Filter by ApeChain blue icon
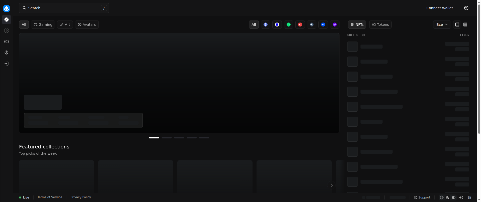This screenshot has width=481, height=202. tap(323, 25)
